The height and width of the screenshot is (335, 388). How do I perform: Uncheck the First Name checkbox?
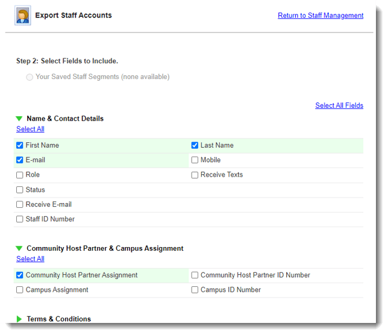pos(20,145)
